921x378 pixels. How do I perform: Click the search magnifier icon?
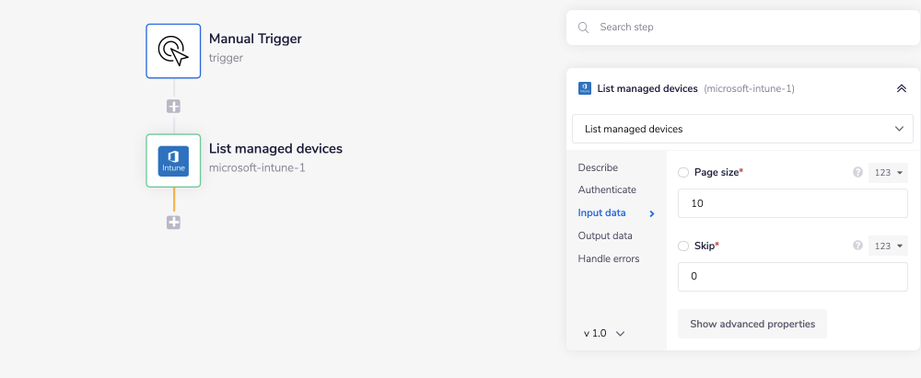(583, 28)
